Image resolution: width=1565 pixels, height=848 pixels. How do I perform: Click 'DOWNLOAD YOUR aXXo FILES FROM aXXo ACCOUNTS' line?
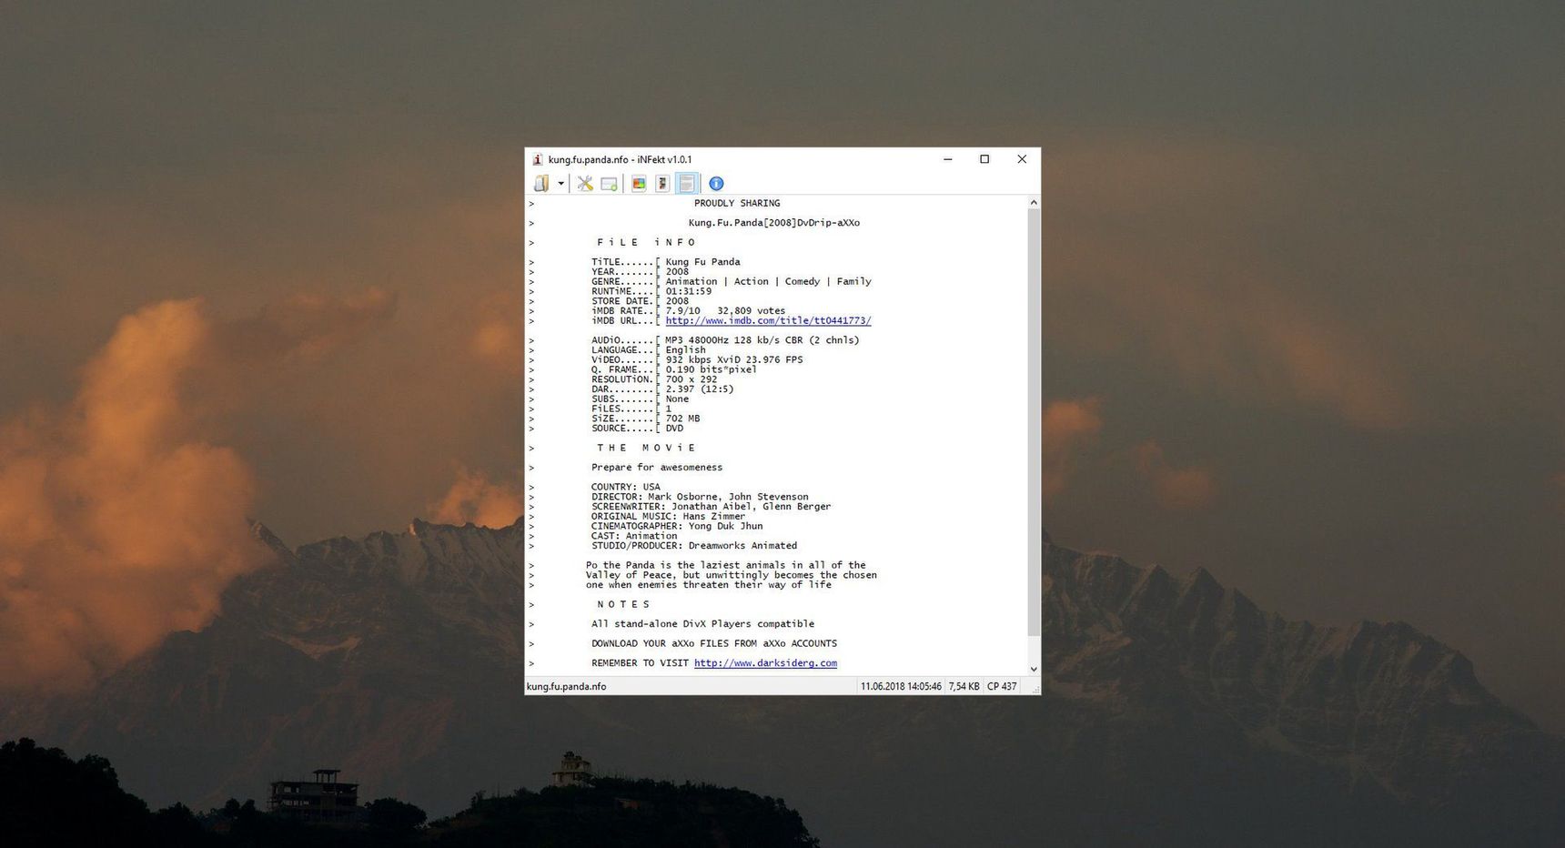[x=714, y=643]
